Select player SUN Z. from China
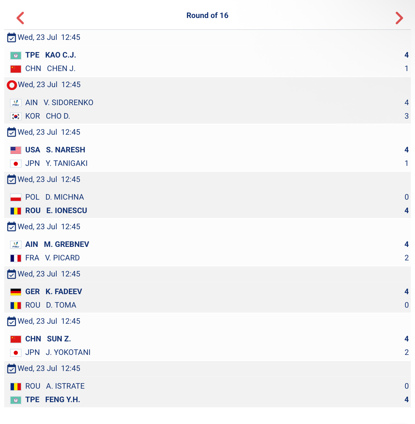The height and width of the screenshot is (424, 415). (x=59, y=339)
